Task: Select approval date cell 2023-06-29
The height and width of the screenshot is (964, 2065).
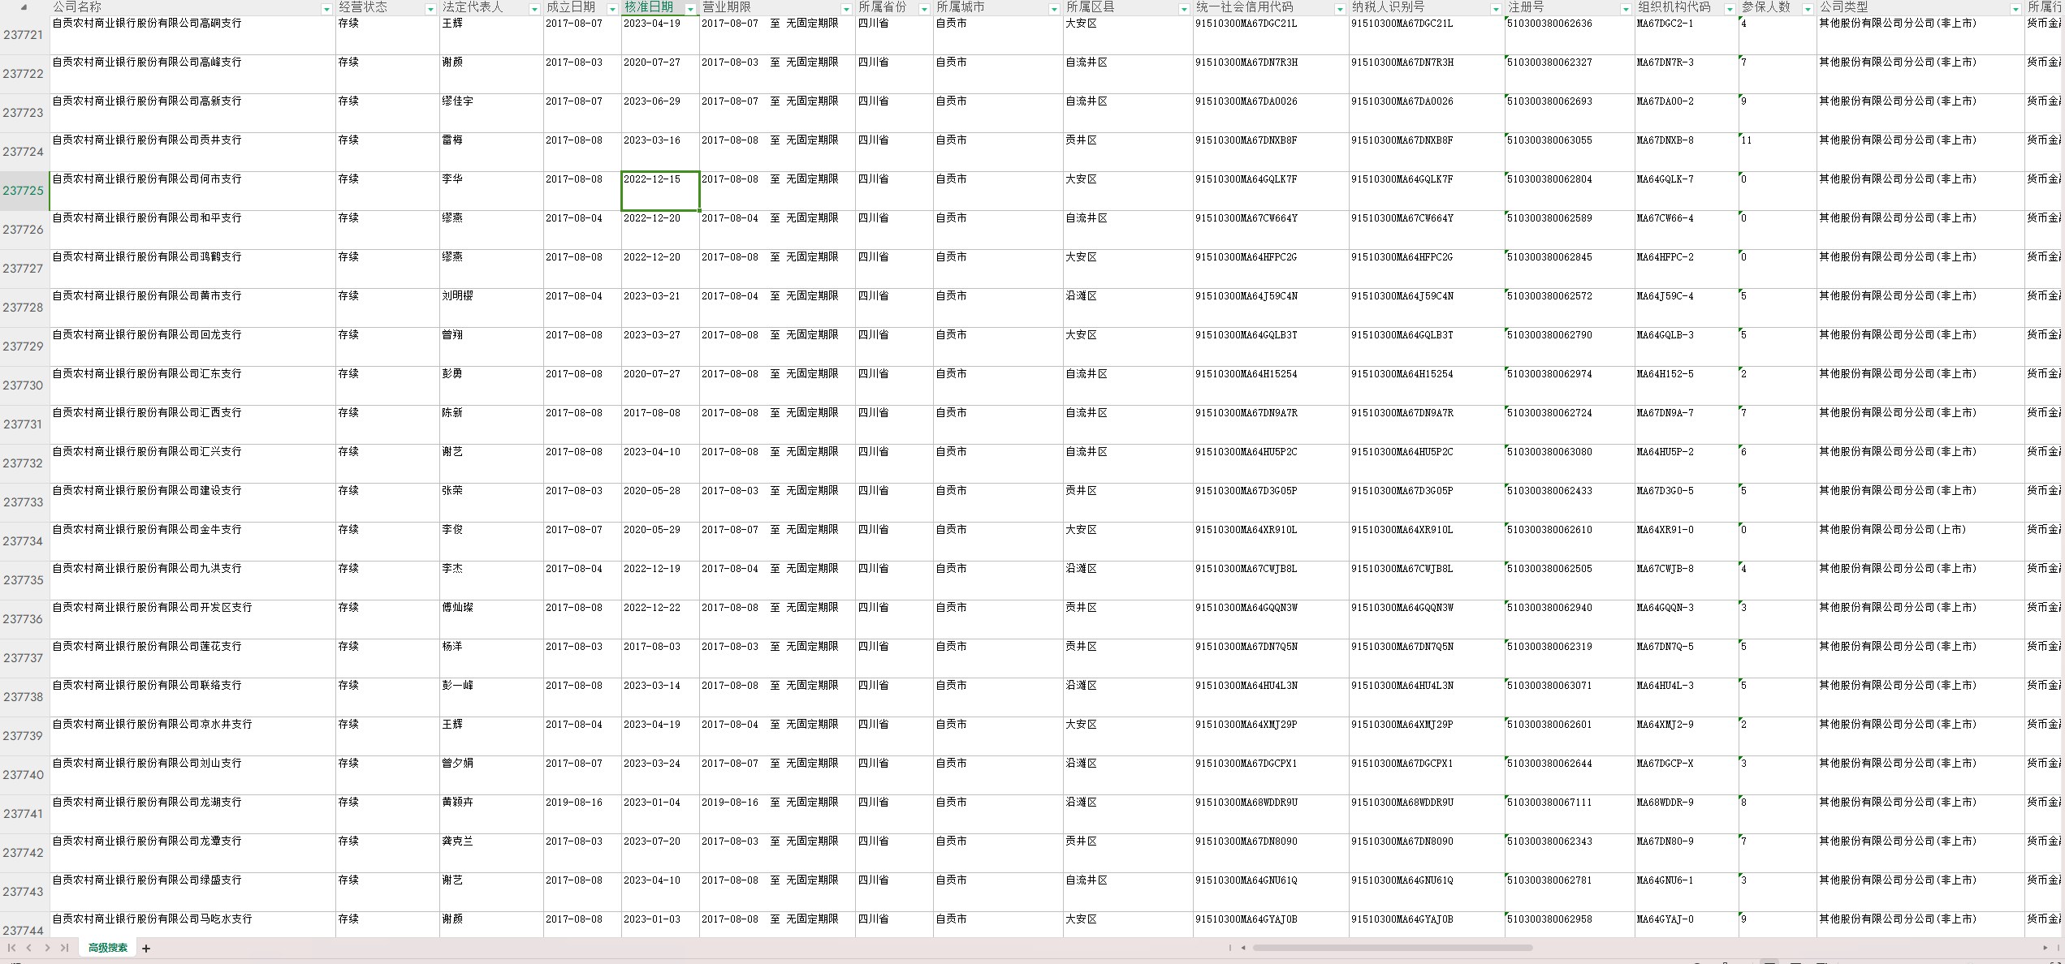Action: [x=660, y=113]
